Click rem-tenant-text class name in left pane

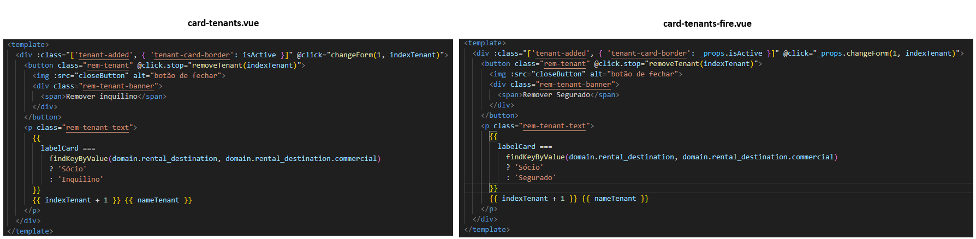click(x=97, y=128)
